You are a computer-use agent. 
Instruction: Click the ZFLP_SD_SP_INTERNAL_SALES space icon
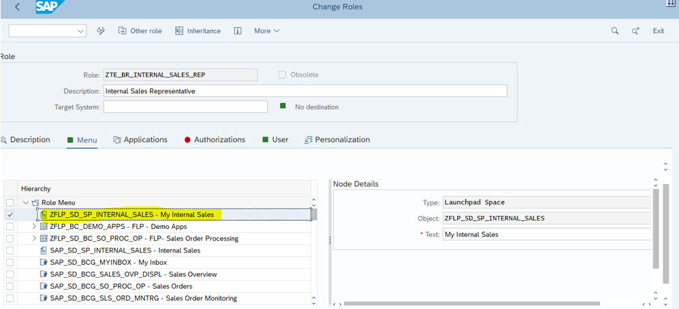click(x=44, y=215)
